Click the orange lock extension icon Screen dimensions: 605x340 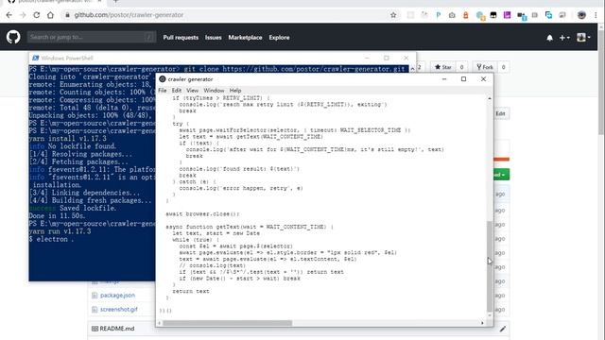coord(466,15)
